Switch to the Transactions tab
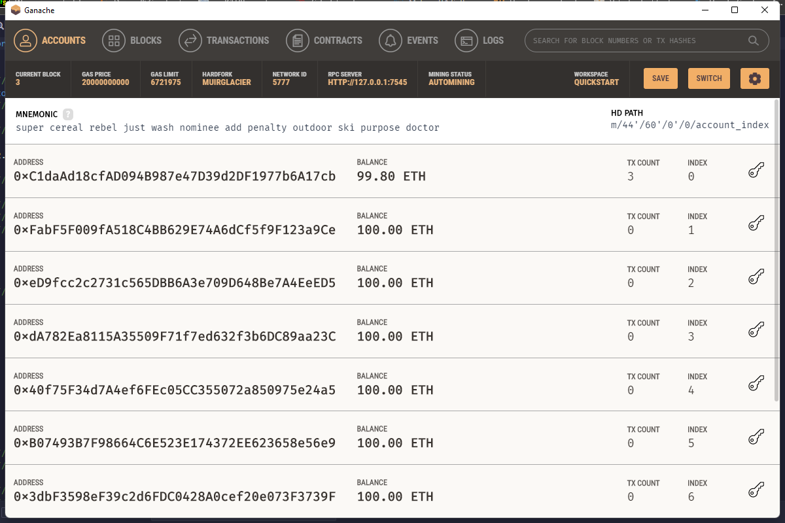Viewport: 785px width, 523px height. 190,40
